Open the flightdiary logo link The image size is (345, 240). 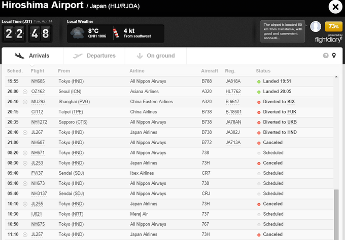(x=328, y=39)
